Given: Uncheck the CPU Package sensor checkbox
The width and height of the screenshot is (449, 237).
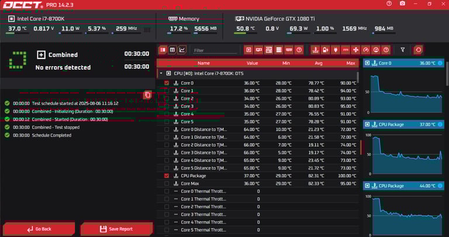Looking at the screenshot, I should pos(167,176).
